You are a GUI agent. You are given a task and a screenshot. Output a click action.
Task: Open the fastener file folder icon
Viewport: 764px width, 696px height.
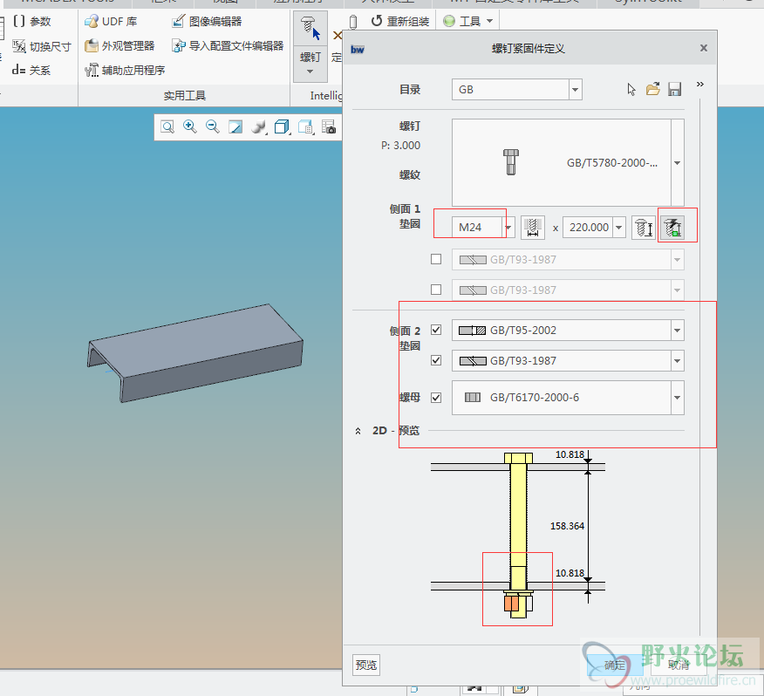pyautogui.click(x=652, y=89)
